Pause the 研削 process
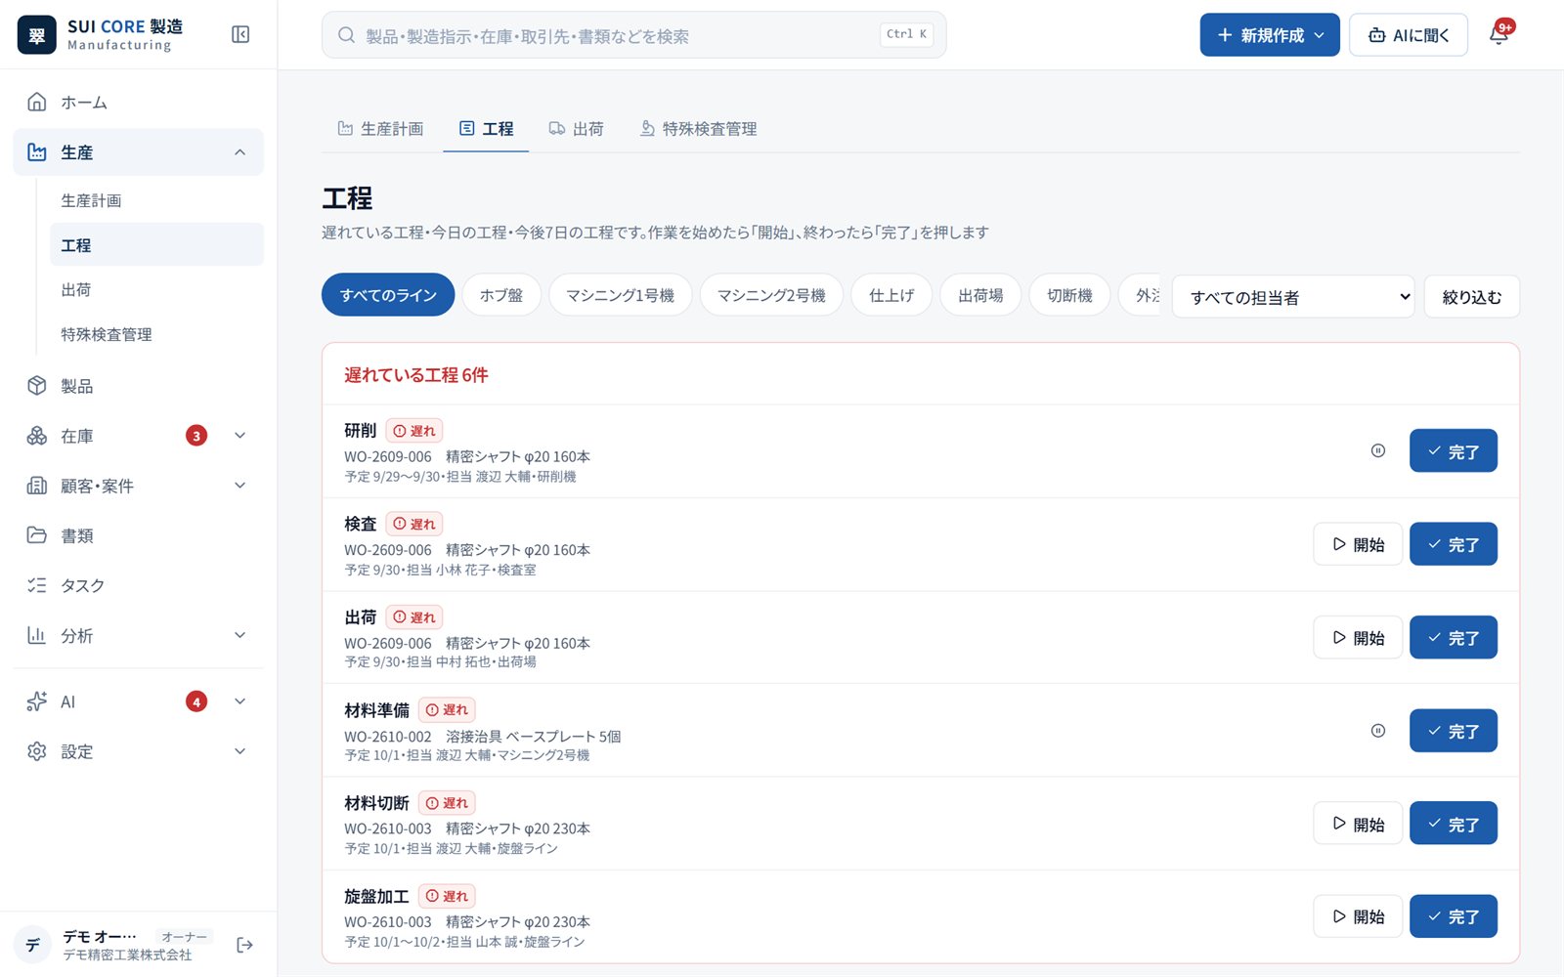The image size is (1564, 977). (1378, 451)
